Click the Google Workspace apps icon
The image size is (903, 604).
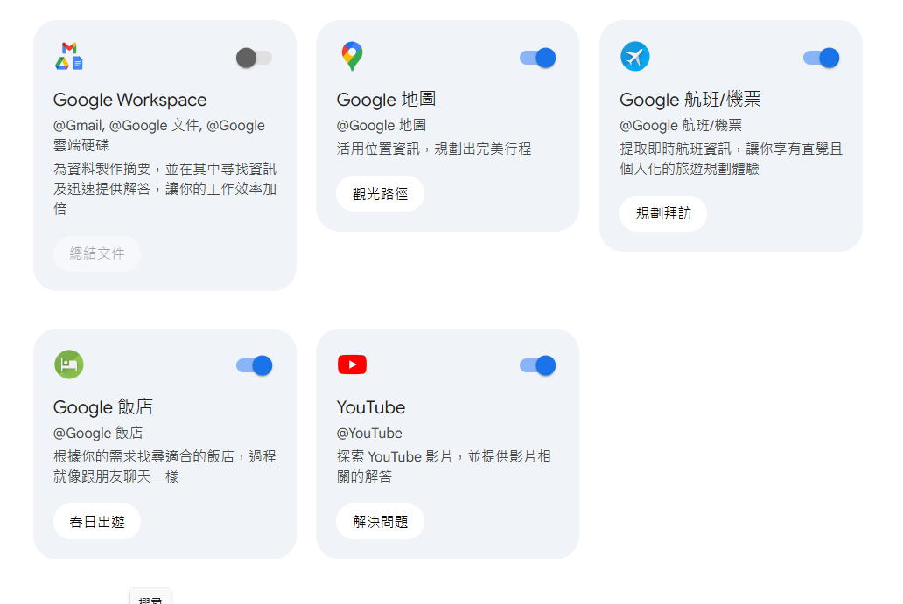click(x=69, y=56)
